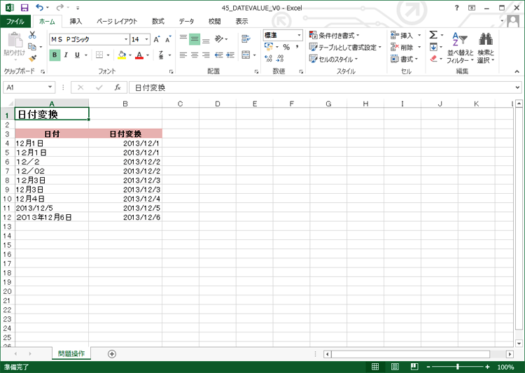525x373 pixels.
Task: Click in the formula bar input
Action: (321, 87)
